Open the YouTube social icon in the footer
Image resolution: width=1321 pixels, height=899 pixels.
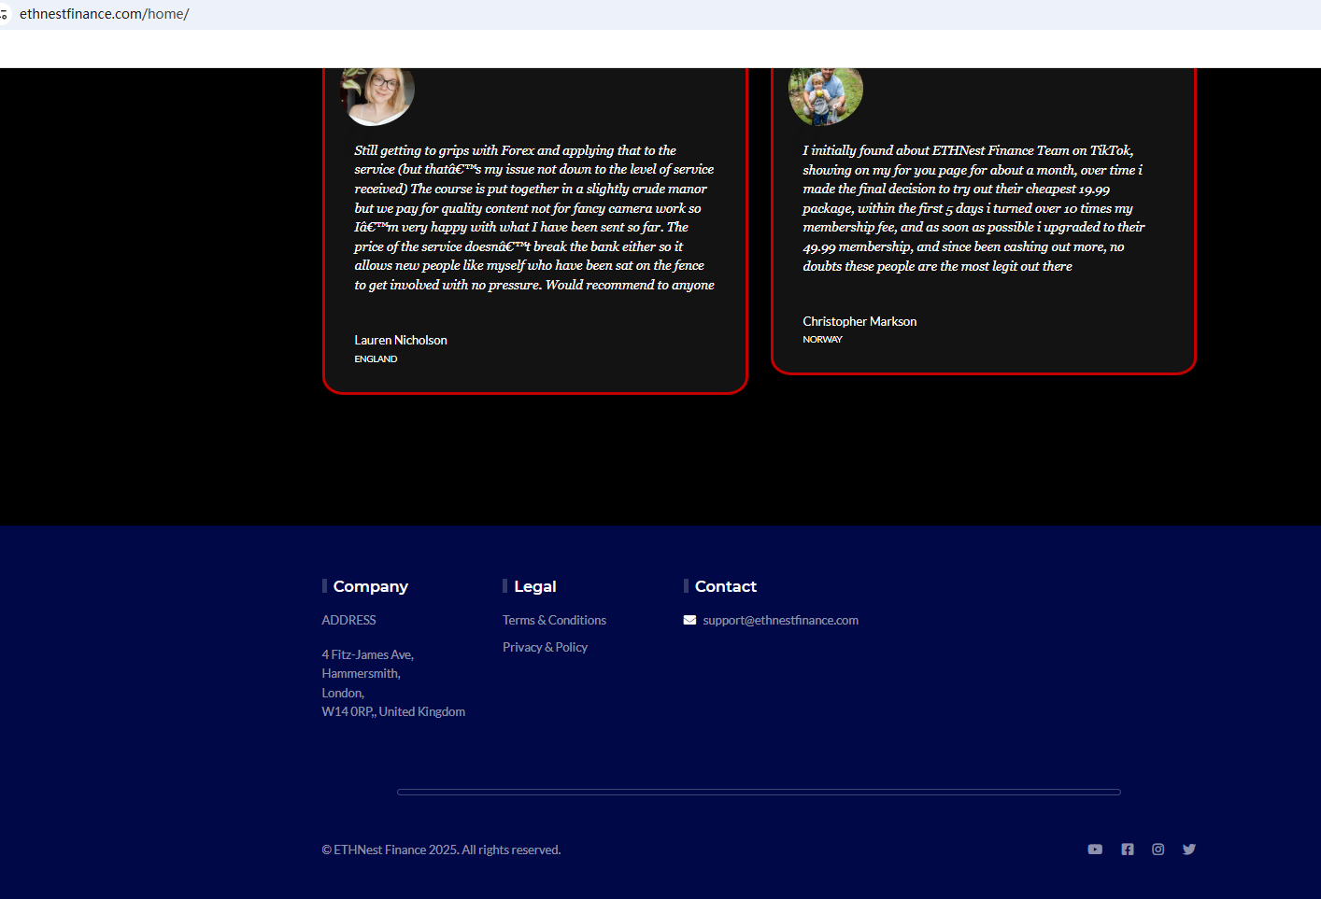pyautogui.click(x=1095, y=850)
